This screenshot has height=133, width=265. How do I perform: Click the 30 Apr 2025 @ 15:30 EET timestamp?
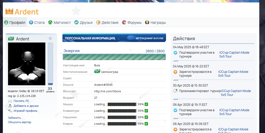coord(190,86)
